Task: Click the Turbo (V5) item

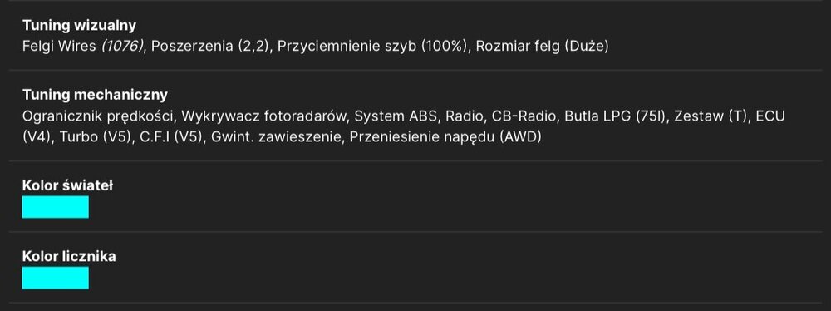Action: point(96,137)
